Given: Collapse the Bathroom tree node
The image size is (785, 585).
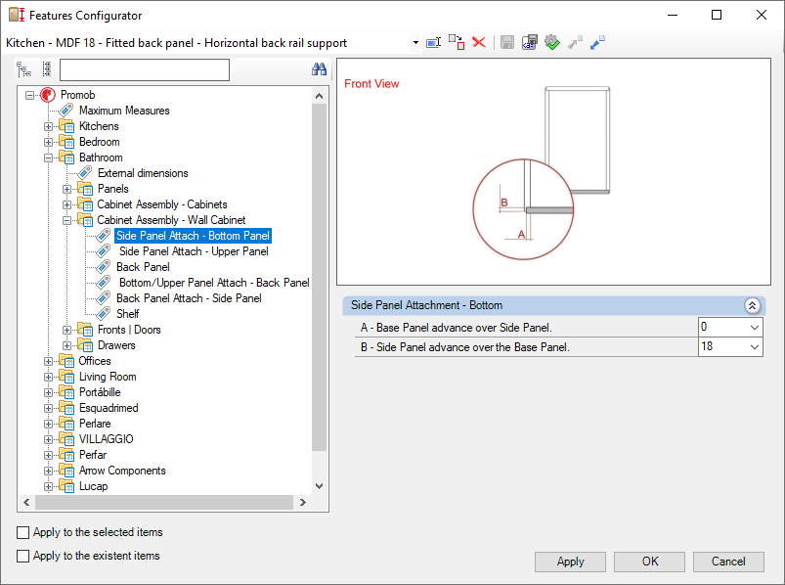Looking at the screenshot, I should pyautogui.click(x=48, y=157).
